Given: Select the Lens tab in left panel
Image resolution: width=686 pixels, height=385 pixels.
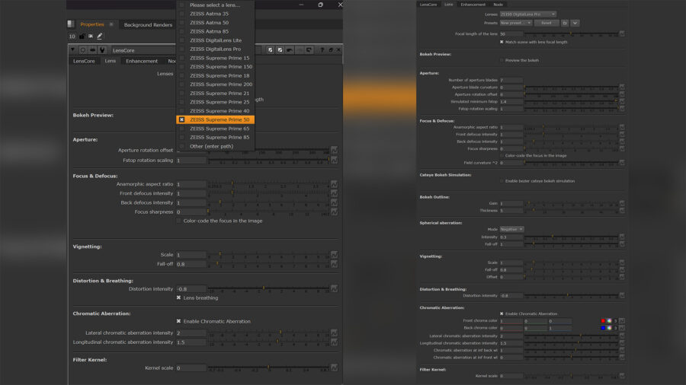Looking at the screenshot, I should [x=111, y=61].
